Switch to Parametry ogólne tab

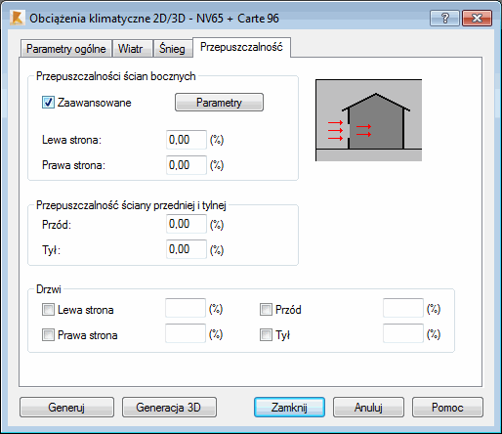coord(66,49)
